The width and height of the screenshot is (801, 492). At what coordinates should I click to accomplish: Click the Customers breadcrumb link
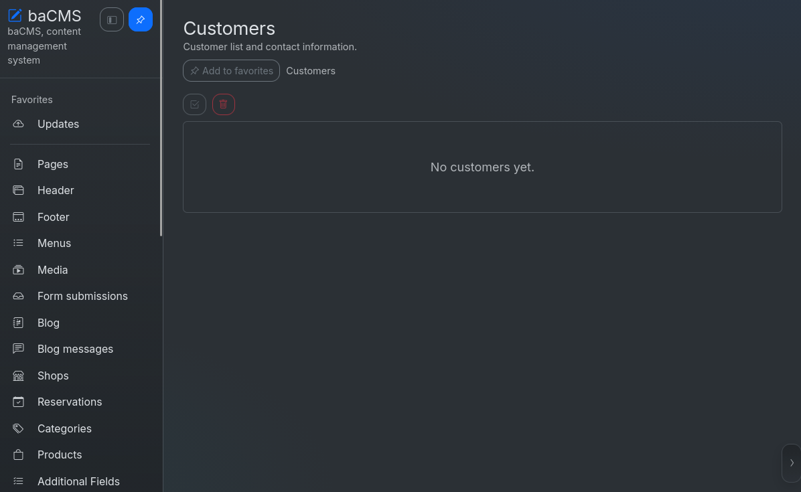311,71
